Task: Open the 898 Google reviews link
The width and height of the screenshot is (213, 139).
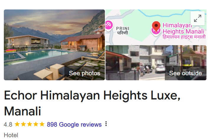Action: [x=74, y=125]
